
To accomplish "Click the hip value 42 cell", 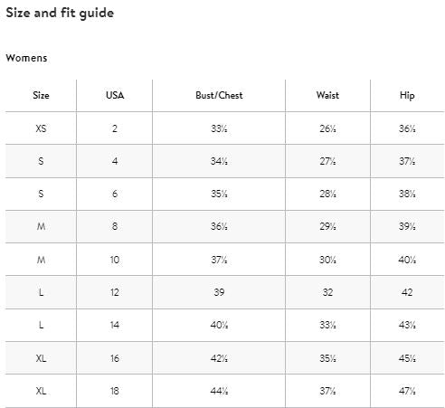I will (407, 292).
